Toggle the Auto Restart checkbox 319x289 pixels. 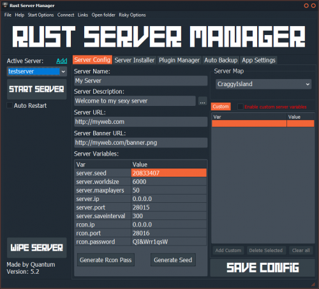[x=10, y=105]
